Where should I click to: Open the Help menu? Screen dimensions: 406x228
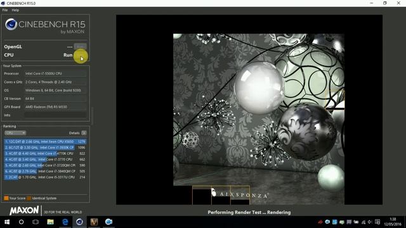15,10
